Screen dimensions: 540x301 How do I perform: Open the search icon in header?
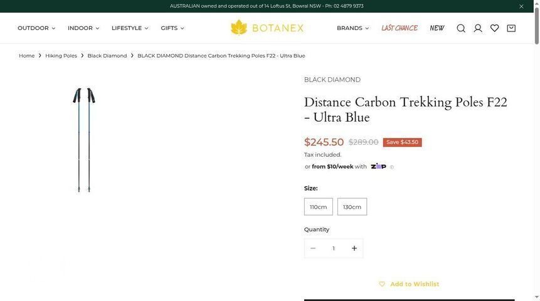point(461,28)
